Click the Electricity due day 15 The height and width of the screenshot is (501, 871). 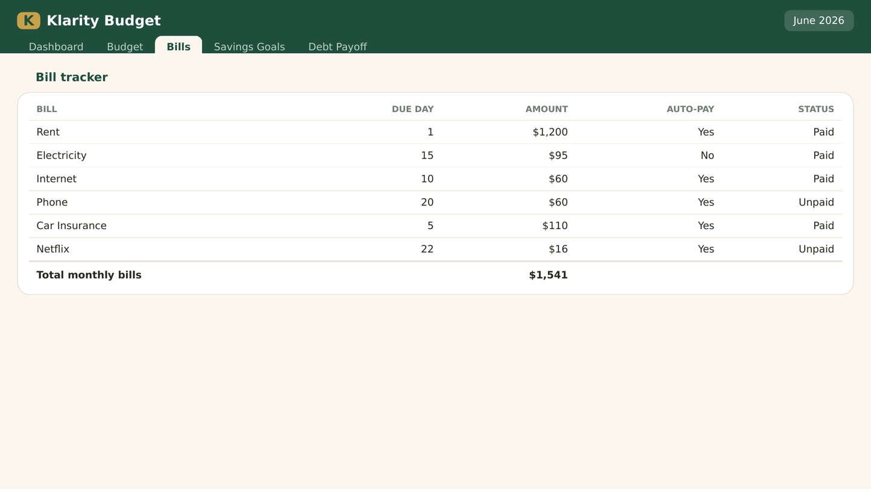pyautogui.click(x=427, y=156)
